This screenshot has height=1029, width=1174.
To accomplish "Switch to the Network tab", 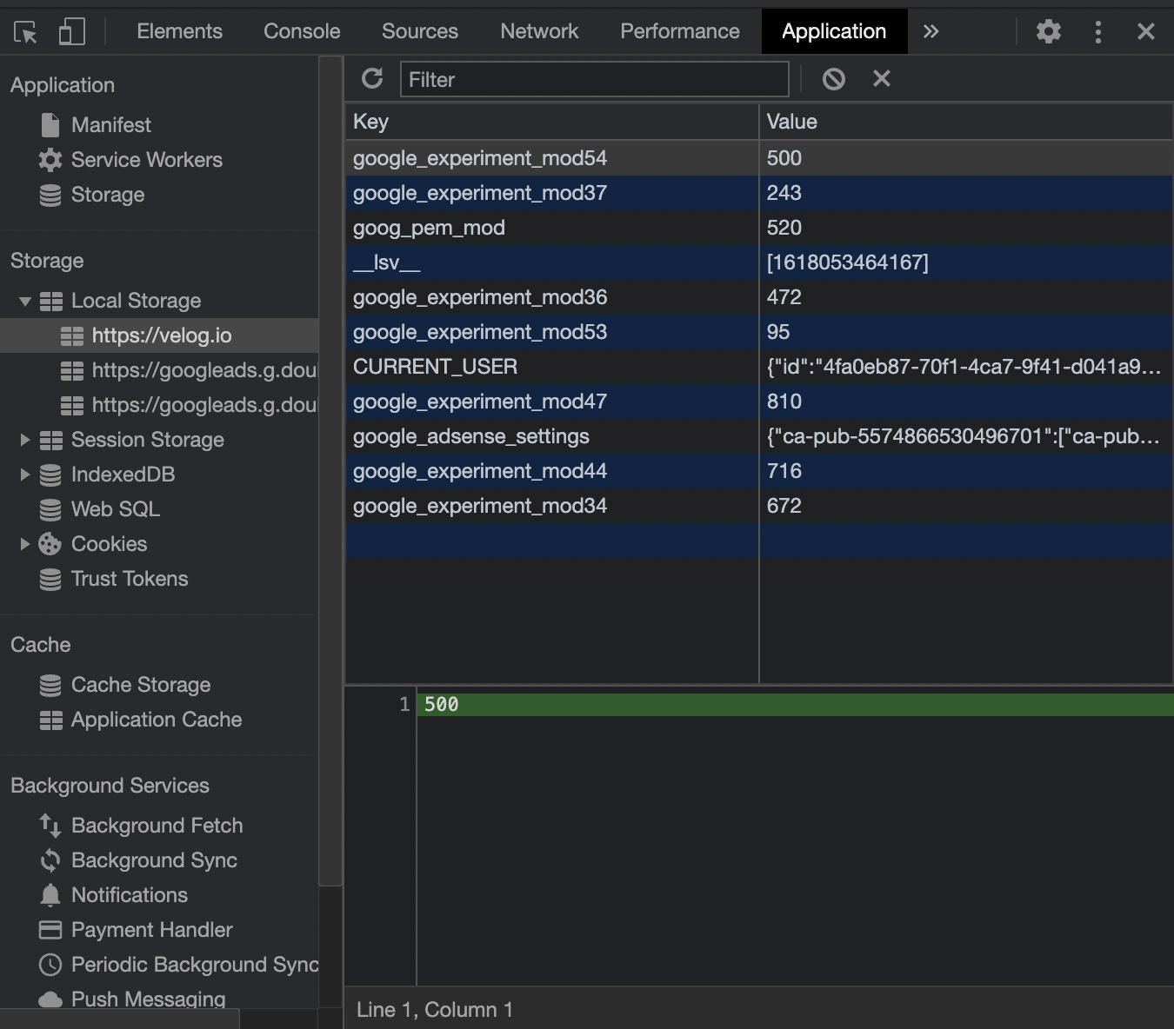I will point(538,30).
